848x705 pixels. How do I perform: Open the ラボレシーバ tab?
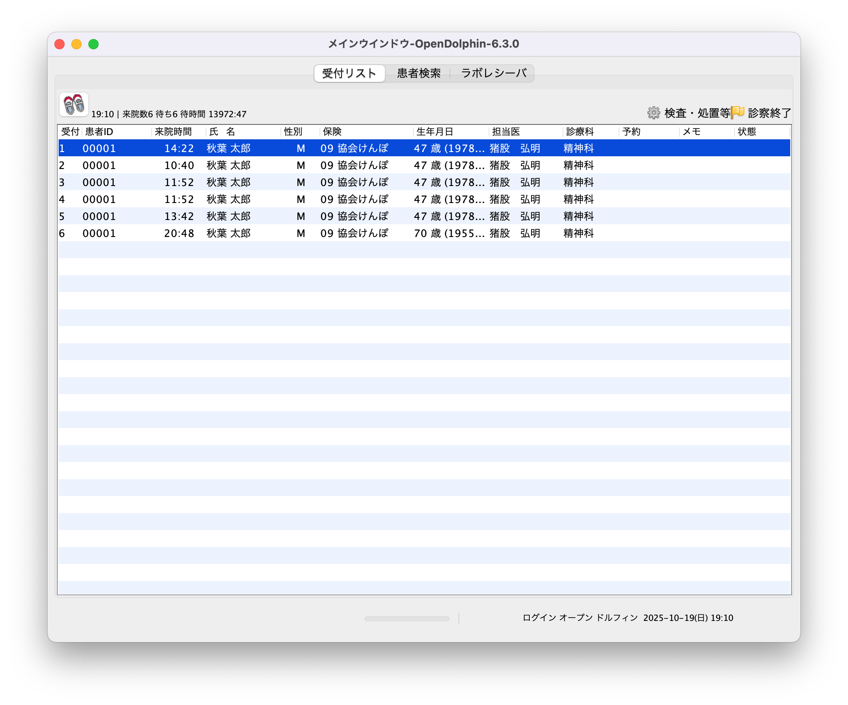(x=493, y=73)
